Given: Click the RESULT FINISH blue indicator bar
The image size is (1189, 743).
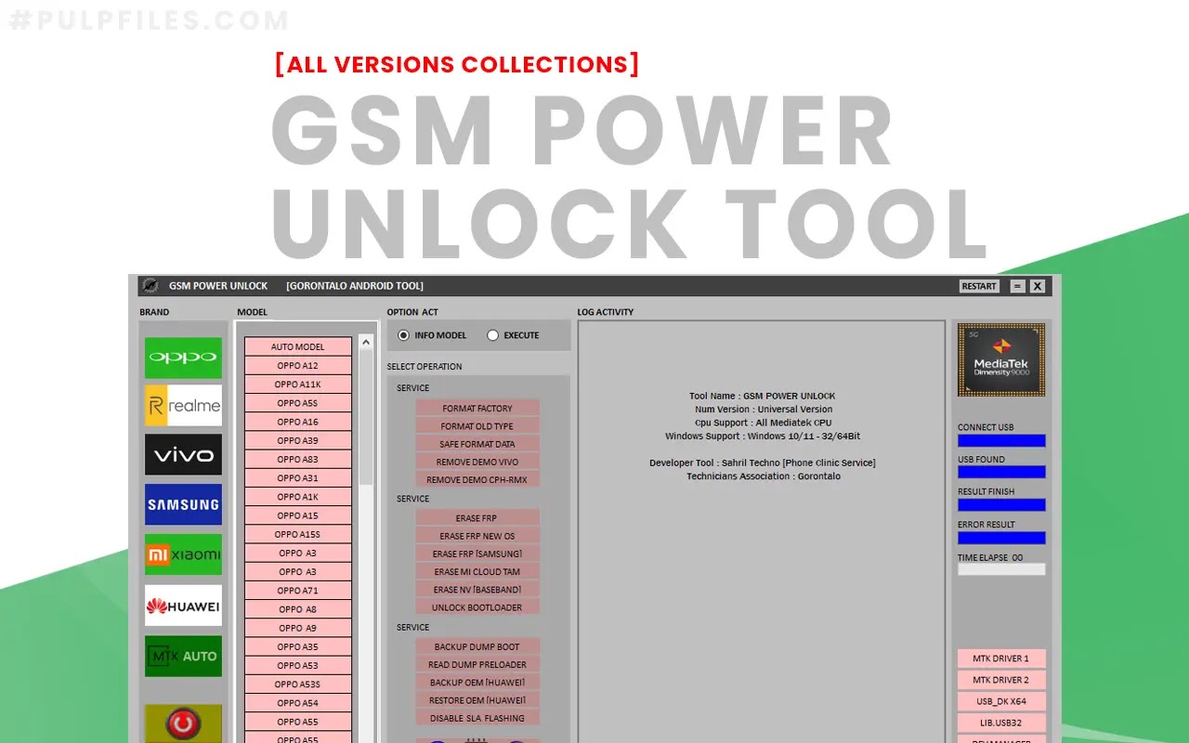Looking at the screenshot, I should [1001, 504].
